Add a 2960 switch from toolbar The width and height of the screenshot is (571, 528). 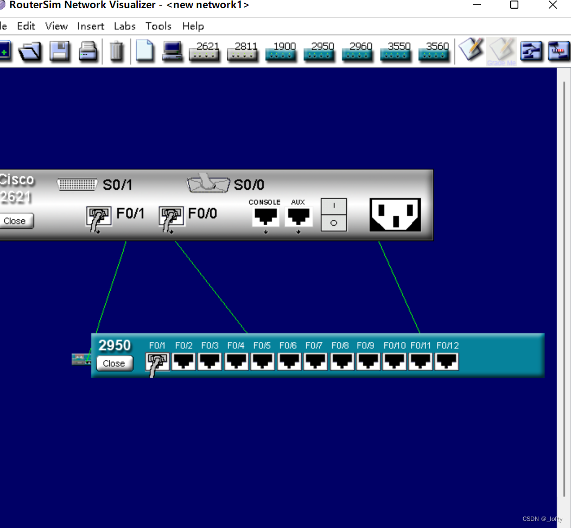pos(357,51)
